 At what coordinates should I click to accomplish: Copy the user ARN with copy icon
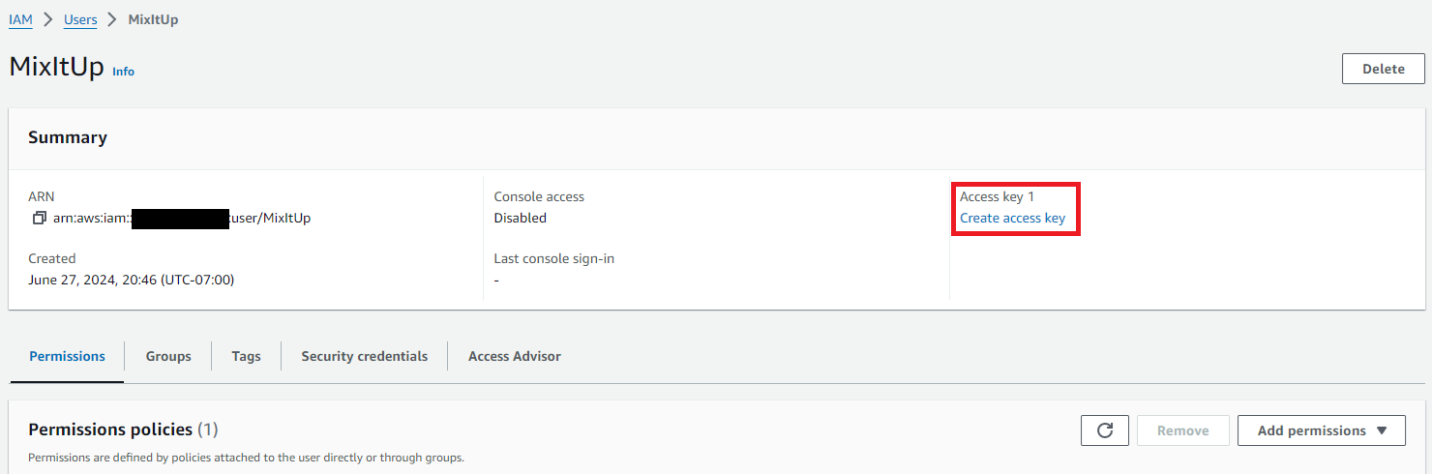click(39, 219)
